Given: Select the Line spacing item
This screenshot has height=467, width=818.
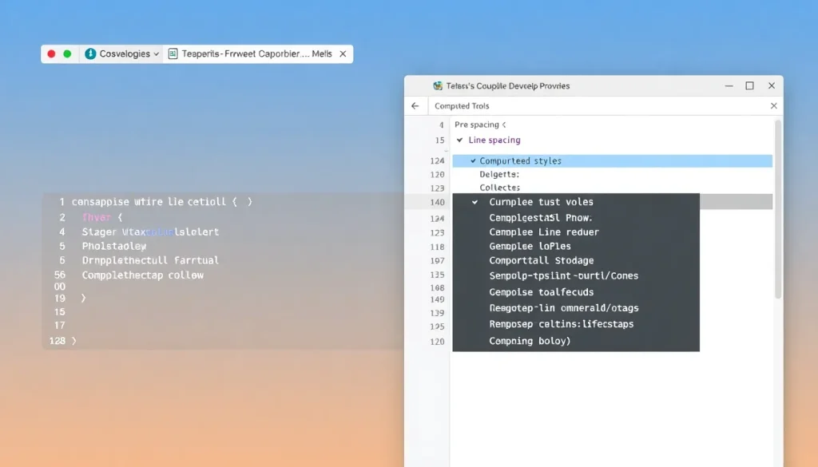Looking at the screenshot, I should [x=494, y=140].
